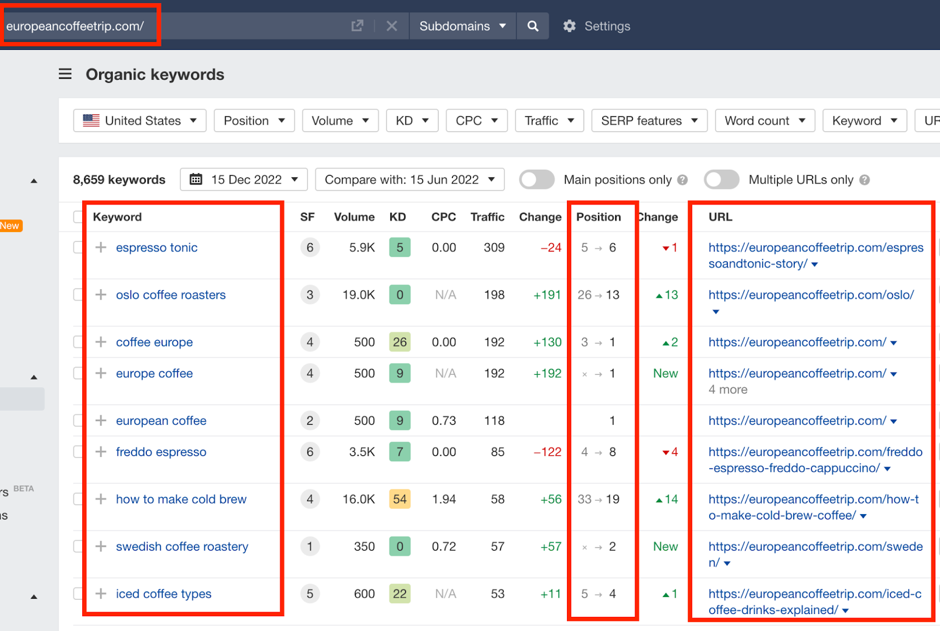The width and height of the screenshot is (940, 631).
Task: Open the how to make cold brew link
Action: 181,499
